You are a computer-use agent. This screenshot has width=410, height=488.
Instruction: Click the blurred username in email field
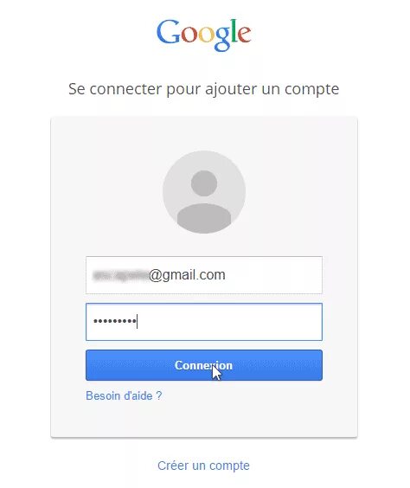121,275
